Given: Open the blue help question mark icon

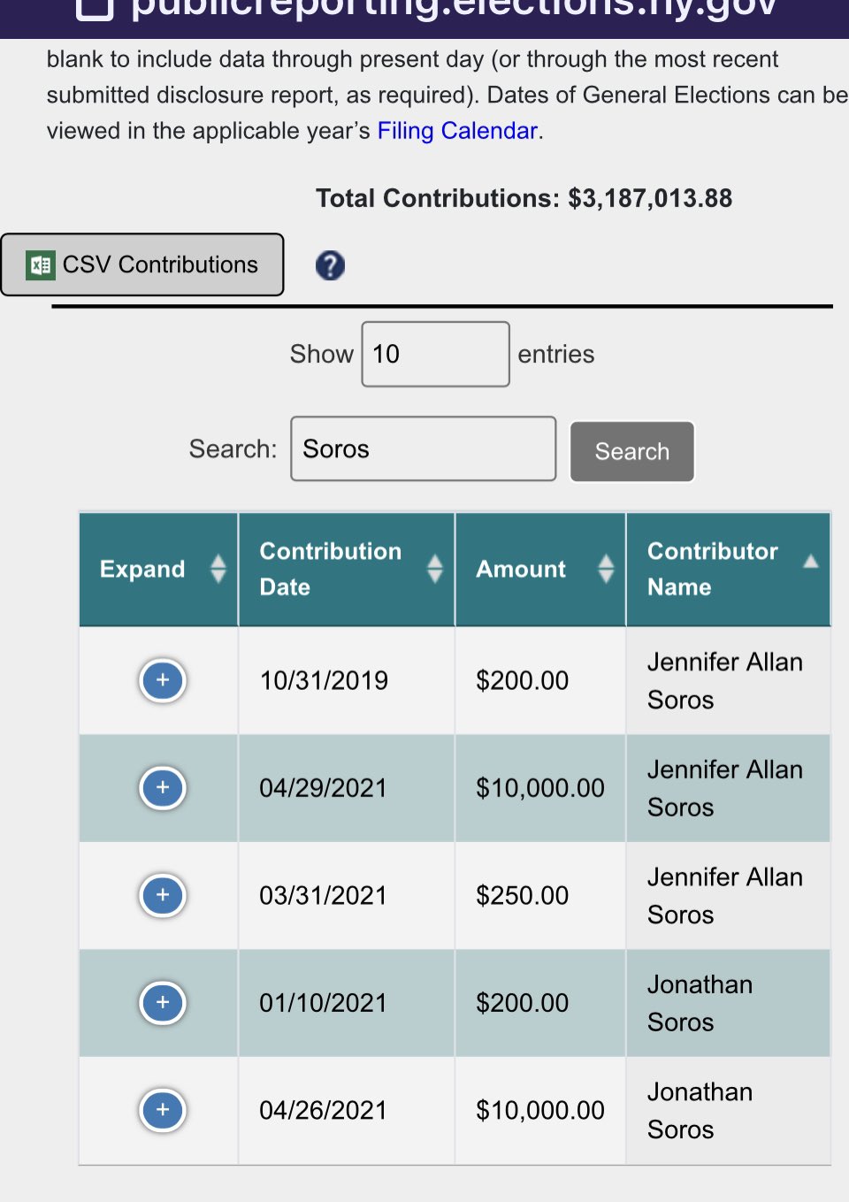Looking at the screenshot, I should (330, 265).
